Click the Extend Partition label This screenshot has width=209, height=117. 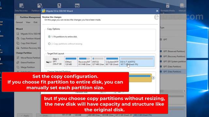(x=28, y=62)
